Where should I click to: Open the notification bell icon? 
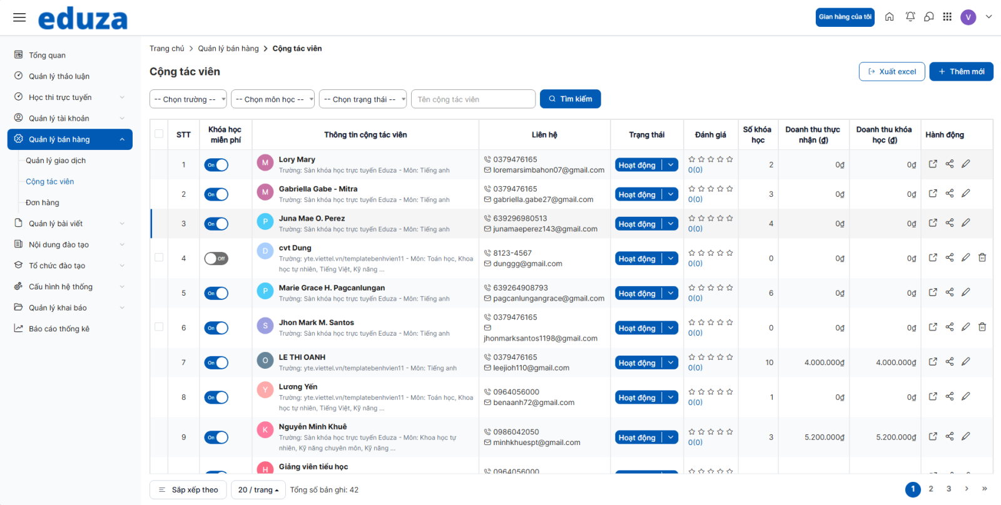pyautogui.click(x=910, y=17)
